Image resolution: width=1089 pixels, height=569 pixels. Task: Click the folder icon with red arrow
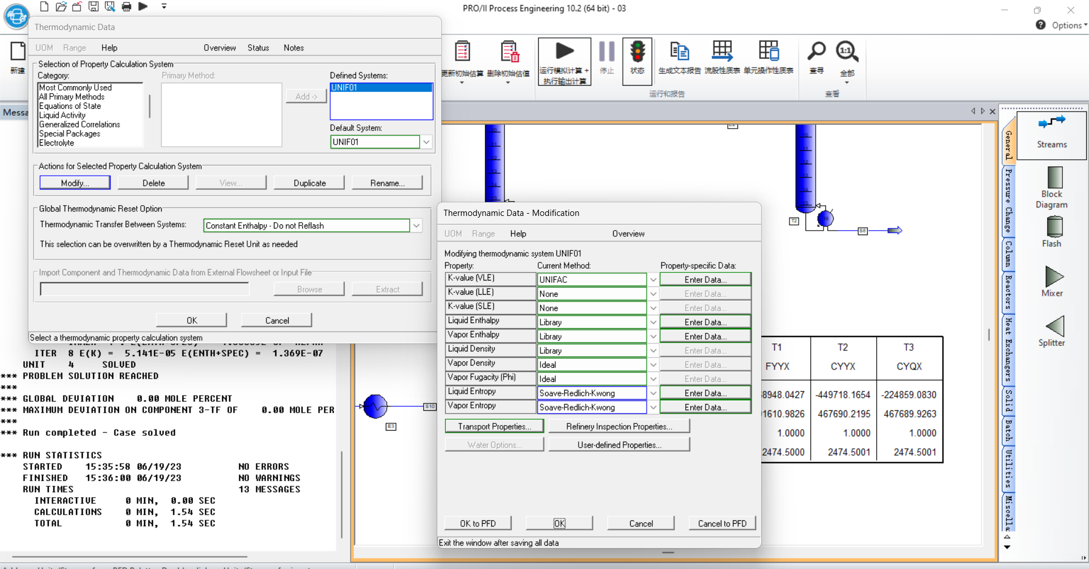(77, 7)
